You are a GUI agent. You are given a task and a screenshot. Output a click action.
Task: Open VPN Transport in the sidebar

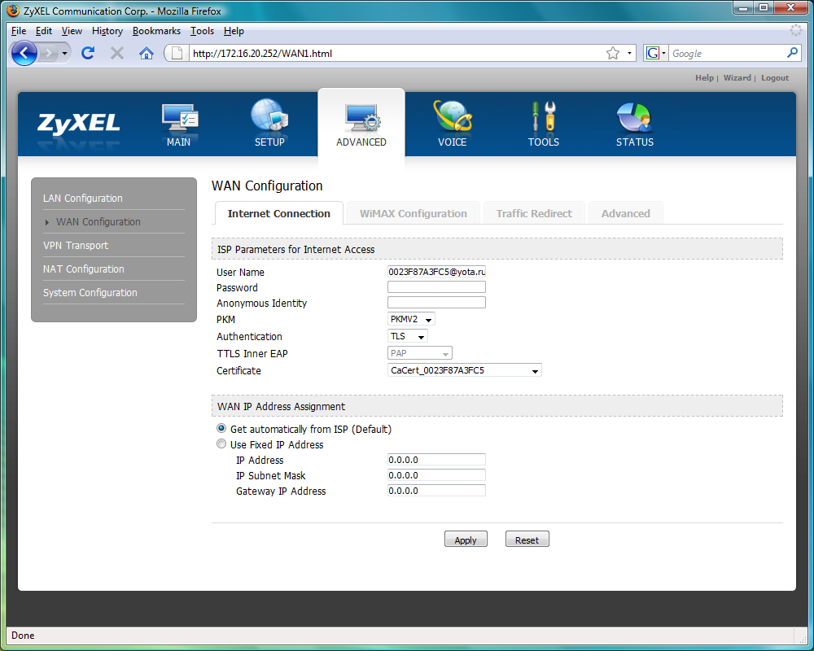coord(76,246)
